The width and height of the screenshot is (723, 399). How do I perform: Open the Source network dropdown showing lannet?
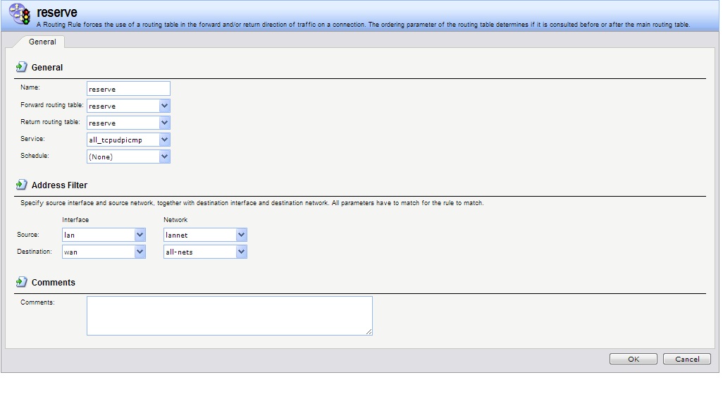205,235
